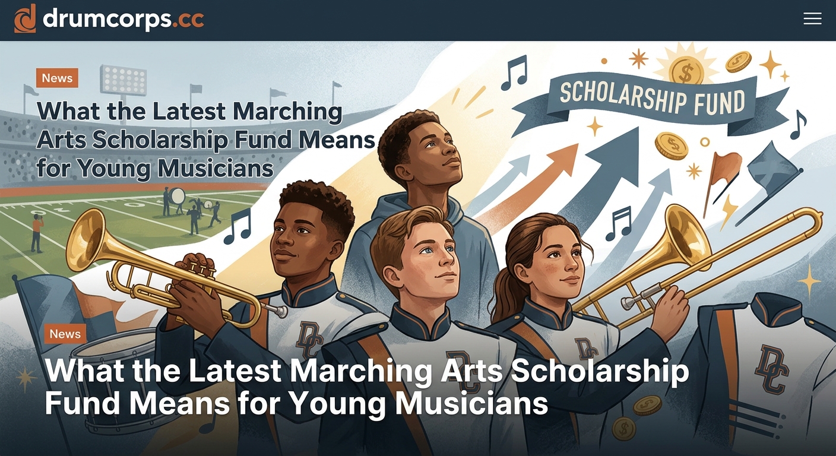The image size is (836, 456).
Task: Select the upper "News" category badge
Action: coord(57,78)
